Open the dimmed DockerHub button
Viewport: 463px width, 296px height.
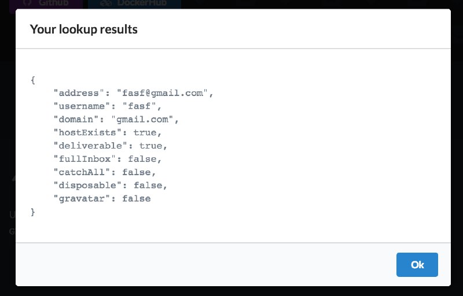click(134, 4)
